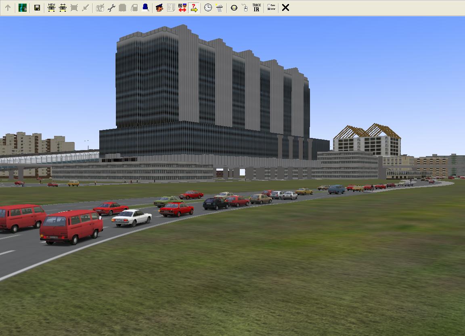Click the greyed bus wash icon
The height and width of the screenshot is (336, 465).
pyautogui.click(x=122, y=8)
